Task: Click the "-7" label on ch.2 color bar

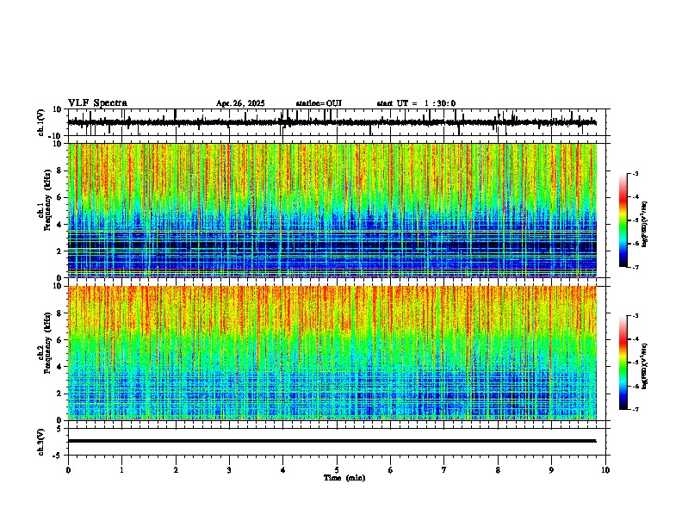Action: point(635,410)
